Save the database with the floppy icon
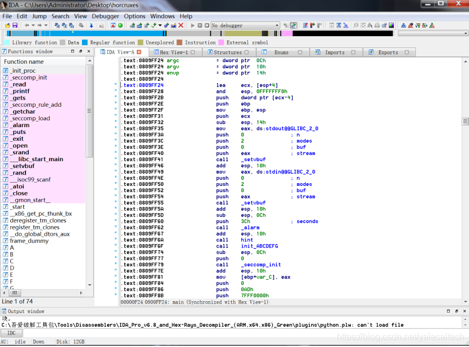 [15, 25]
